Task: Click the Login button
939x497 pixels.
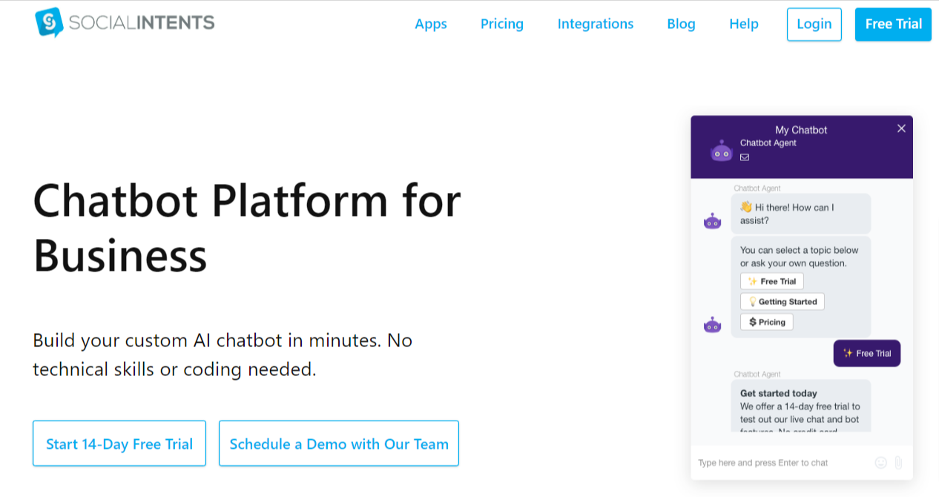Action: point(814,24)
